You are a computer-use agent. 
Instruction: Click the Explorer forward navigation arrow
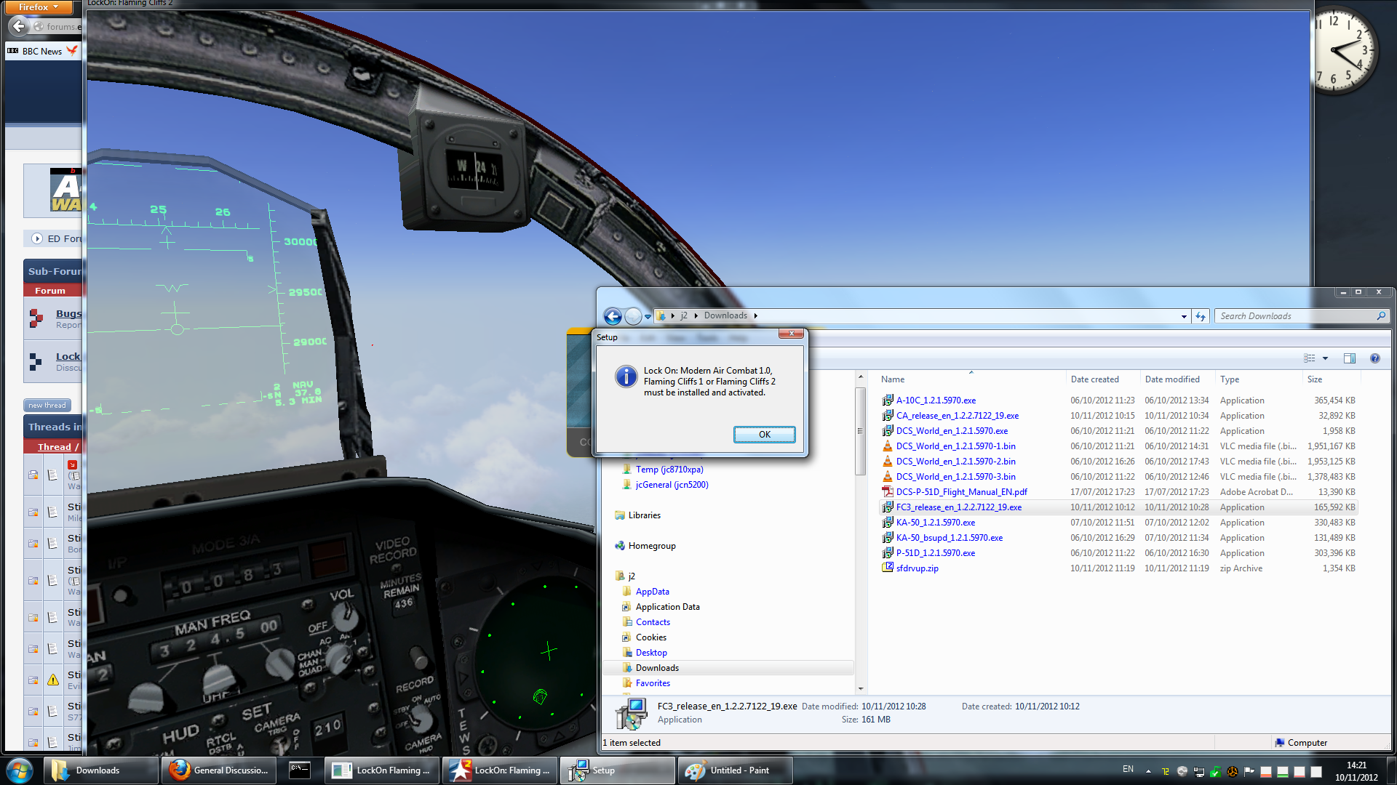[633, 316]
